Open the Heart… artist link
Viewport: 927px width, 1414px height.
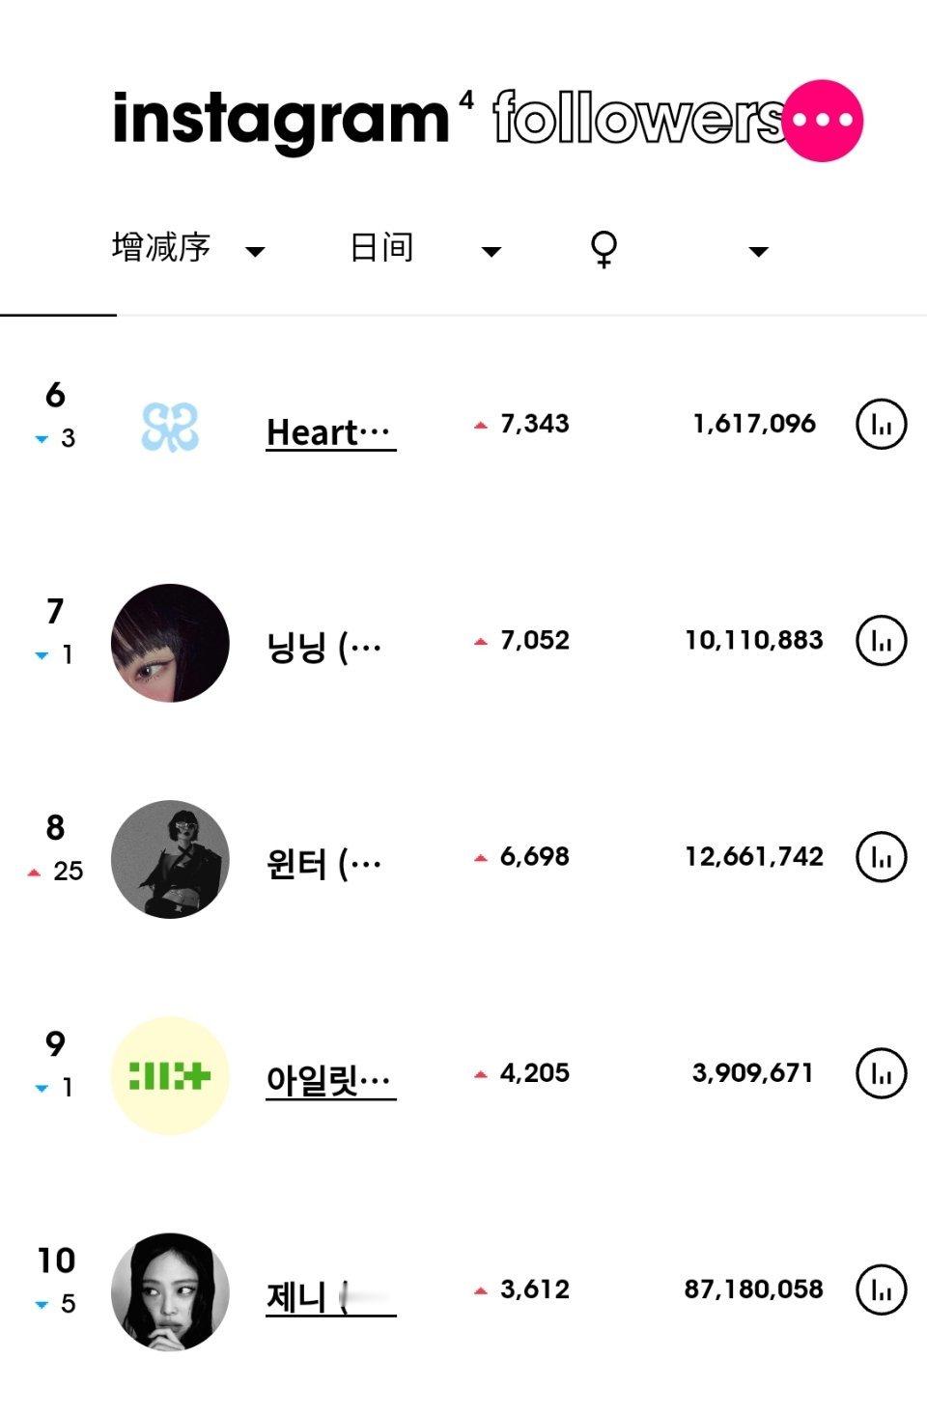click(330, 432)
